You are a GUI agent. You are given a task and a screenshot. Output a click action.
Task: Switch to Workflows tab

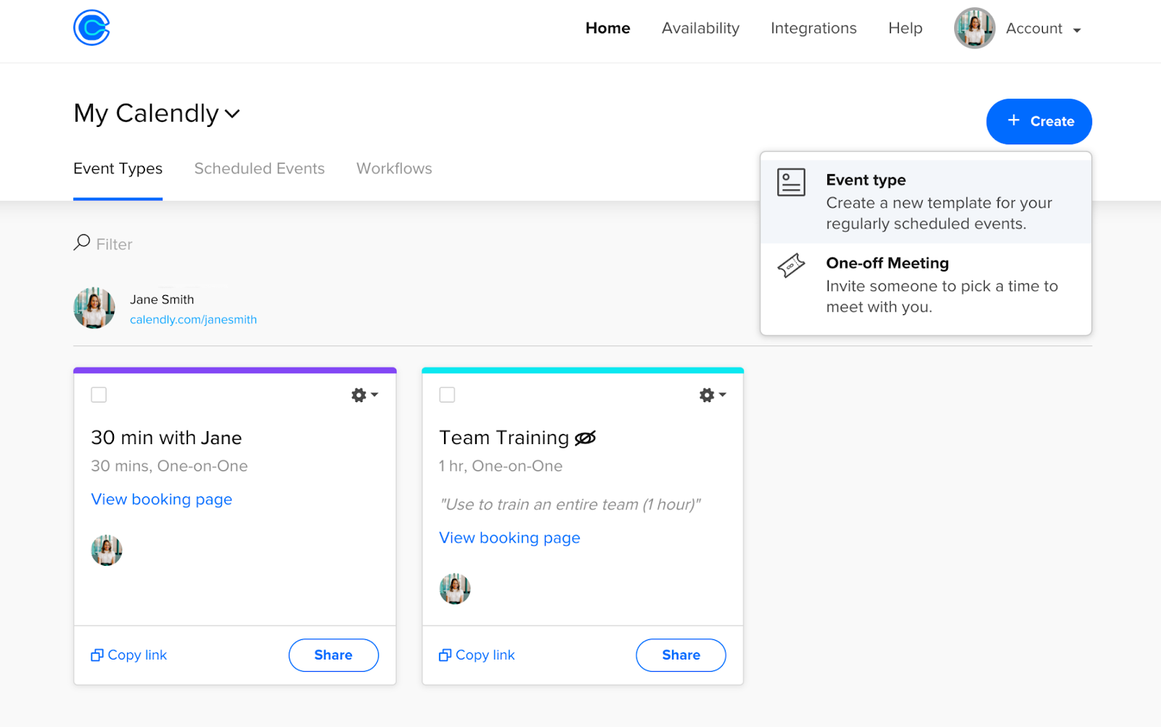coord(394,168)
